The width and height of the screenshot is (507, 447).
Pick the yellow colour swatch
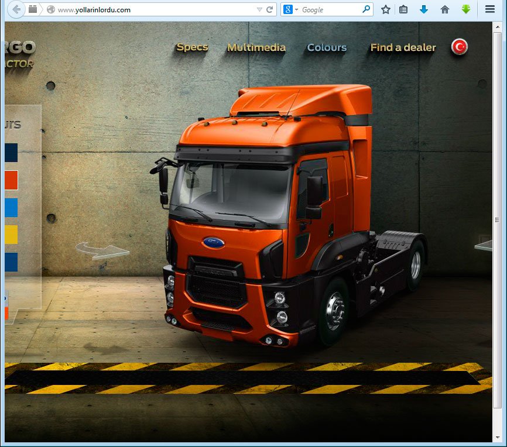(11, 235)
